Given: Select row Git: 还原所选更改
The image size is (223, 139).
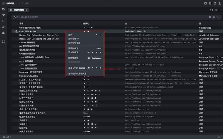Looking at the screenshot, I should pyautogui.click(x=117, y=54).
